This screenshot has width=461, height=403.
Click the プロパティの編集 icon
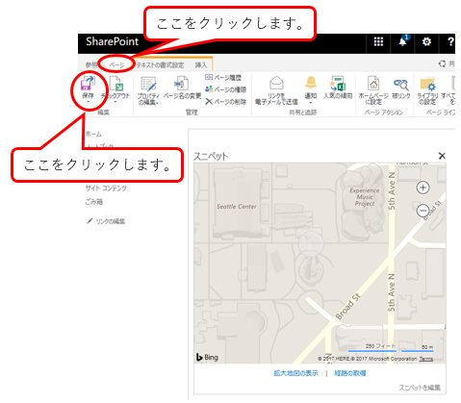click(148, 85)
